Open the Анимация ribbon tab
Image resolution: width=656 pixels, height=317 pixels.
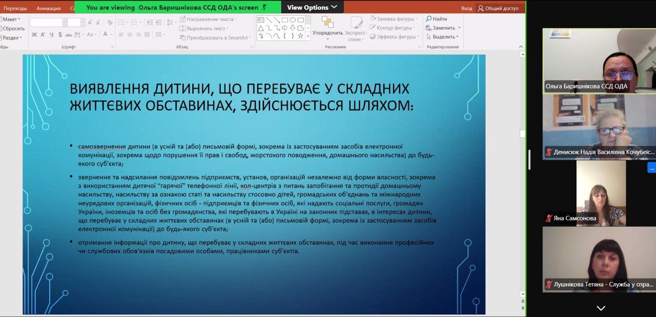pos(48,8)
